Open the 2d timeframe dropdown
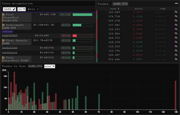Image resolution: width=180 pixels, height=115 pixels. coord(22,9)
